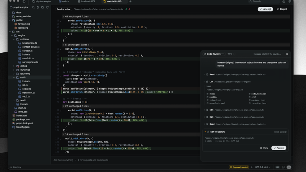The width and height of the screenshot is (306, 172).
Task: Click the index.html file icon
Action: (14, 116)
